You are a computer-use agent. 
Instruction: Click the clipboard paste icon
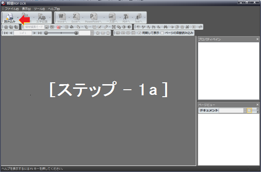click(x=182, y=27)
